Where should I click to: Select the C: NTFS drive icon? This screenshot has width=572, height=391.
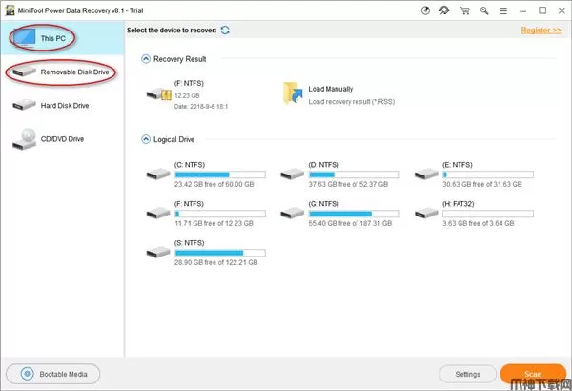157,175
